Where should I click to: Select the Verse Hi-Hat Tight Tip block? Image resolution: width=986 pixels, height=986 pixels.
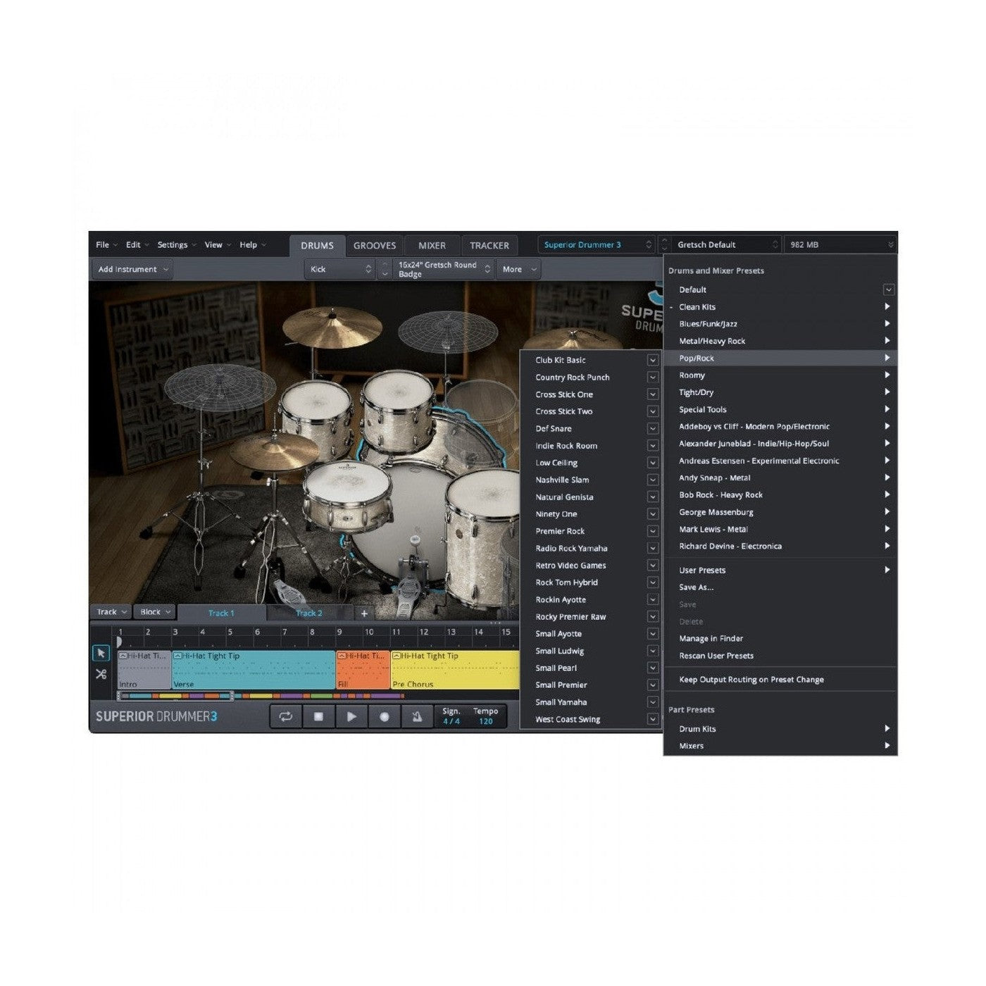254,670
